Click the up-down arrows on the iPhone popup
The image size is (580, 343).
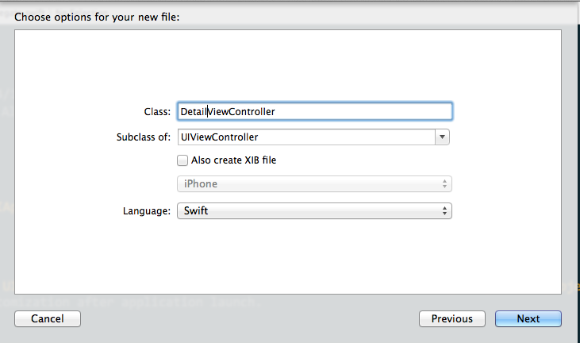[x=445, y=184]
